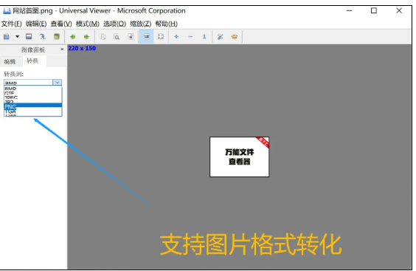This screenshot has width=416, height=271.
Task: Choose PNG in the format list
Action: pyautogui.click(x=33, y=106)
